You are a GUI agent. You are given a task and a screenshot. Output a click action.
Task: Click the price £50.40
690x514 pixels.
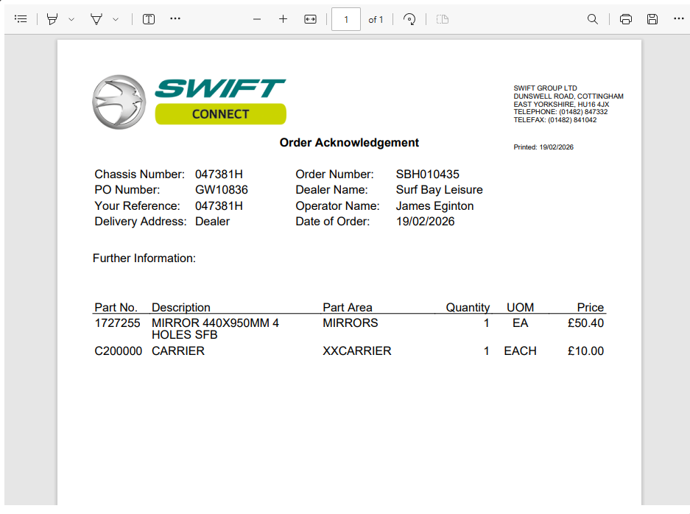(585, 323)
